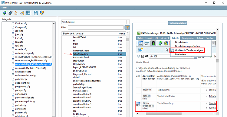Screen dimensions: 227x117
Task: Click the globe with green arrows toolbar icon
Action: pyautogui.click(x=5, y=13)
